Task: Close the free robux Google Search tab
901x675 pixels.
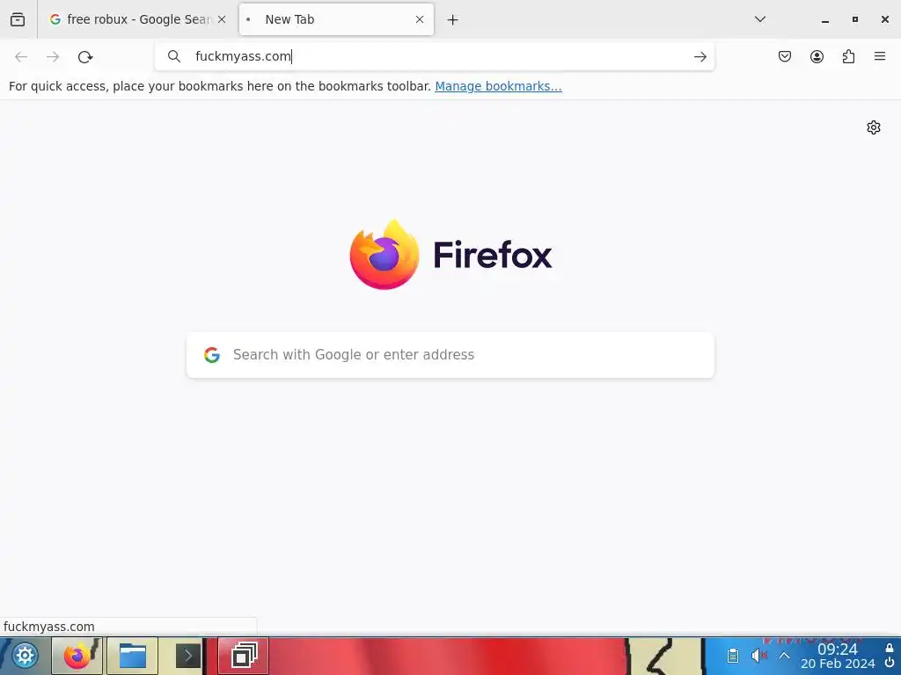Action: tap(222, 19)
